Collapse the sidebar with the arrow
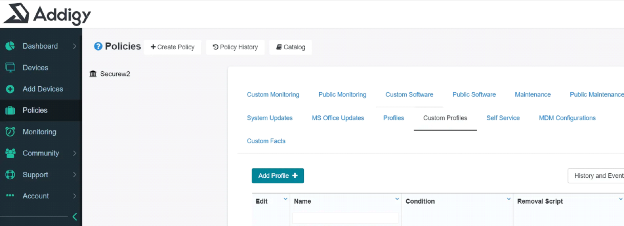Viewport: 624px width, 226px height. 75,217
